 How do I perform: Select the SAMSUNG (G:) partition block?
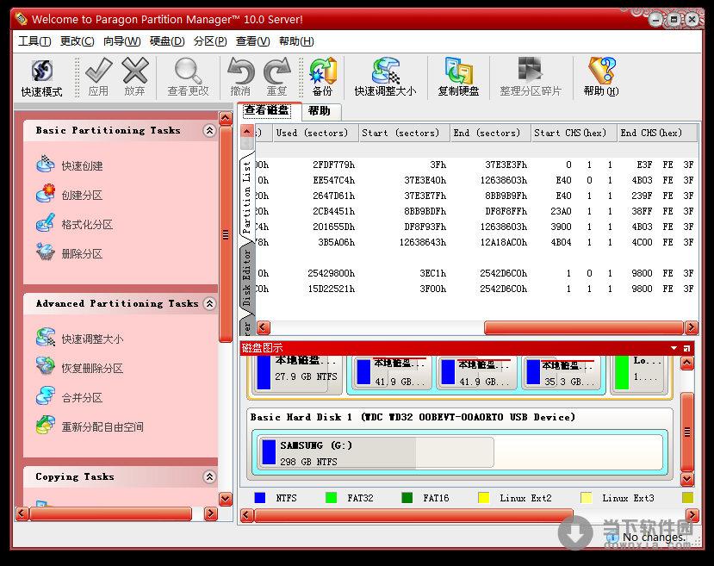pos(376,452)
